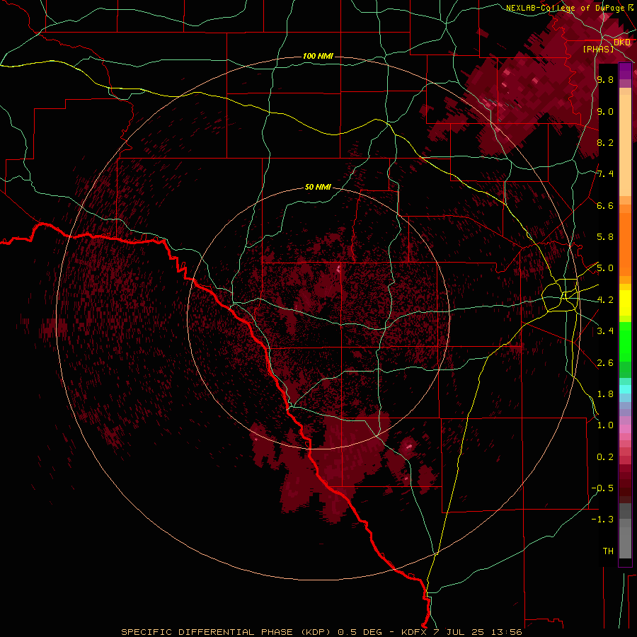Click the "[PHAS]" label above the color bar
The height and width of the screenshot is (637, 637).
pyautogui.click(x=598, y=49)
